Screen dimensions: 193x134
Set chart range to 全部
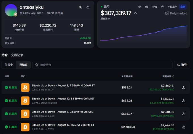point(183,7)
